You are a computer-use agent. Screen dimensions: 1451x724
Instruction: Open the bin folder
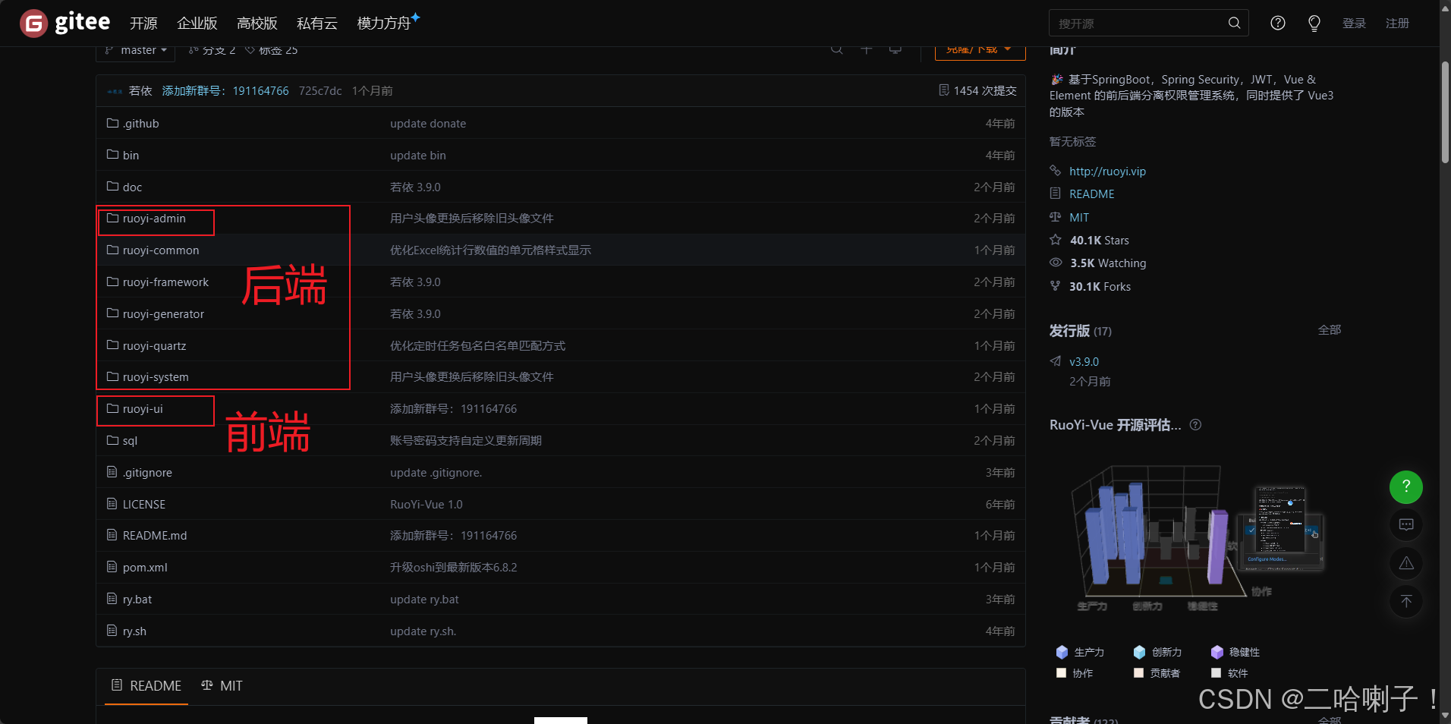[x=131, y=156]
